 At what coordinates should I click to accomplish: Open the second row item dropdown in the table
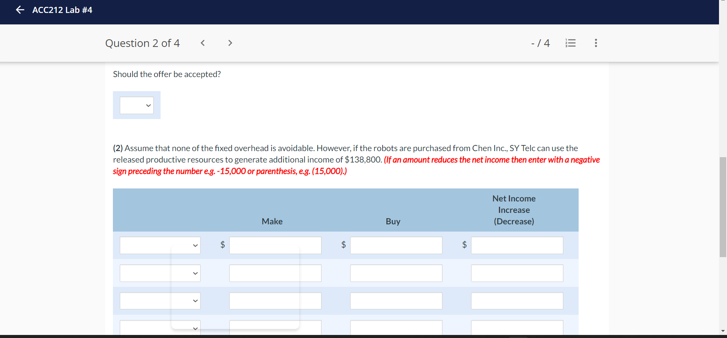160,273
